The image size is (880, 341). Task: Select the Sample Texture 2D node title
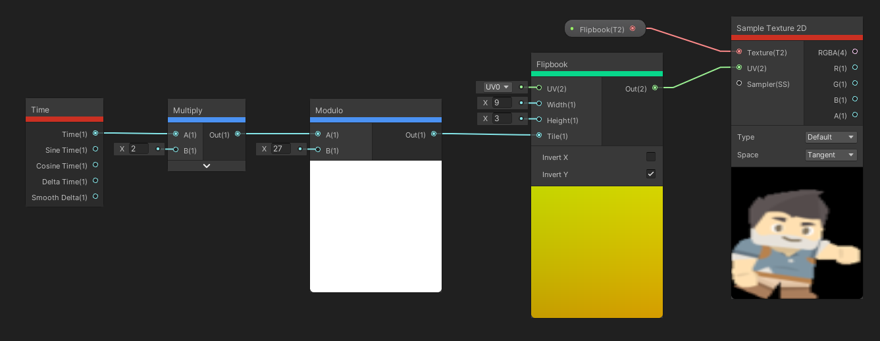point(771,28)
